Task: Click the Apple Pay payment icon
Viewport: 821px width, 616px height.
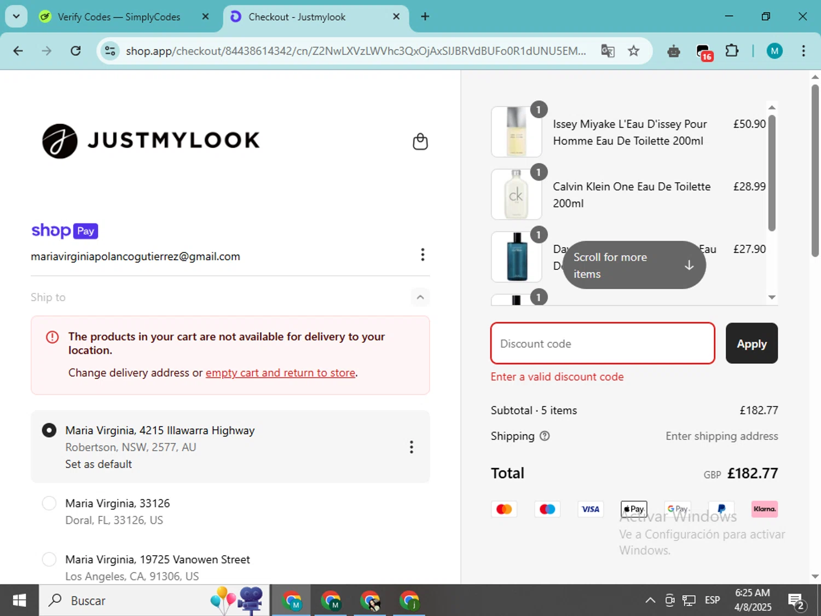Action: click(634, 509)
